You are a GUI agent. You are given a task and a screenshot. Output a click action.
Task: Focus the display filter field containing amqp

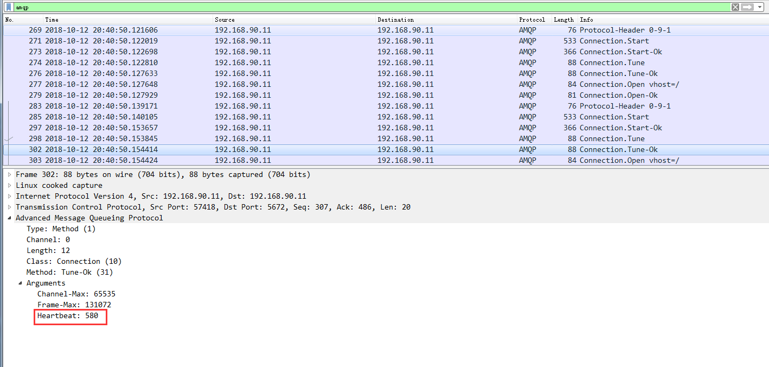371,7
